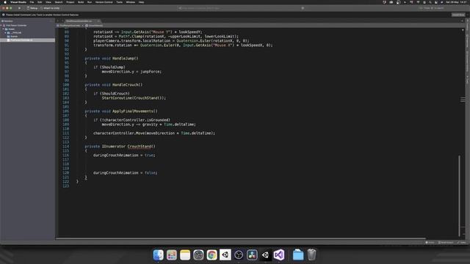
Task: Open Trash from the dock
Action: pyautogui.click(x=311, y=255)
